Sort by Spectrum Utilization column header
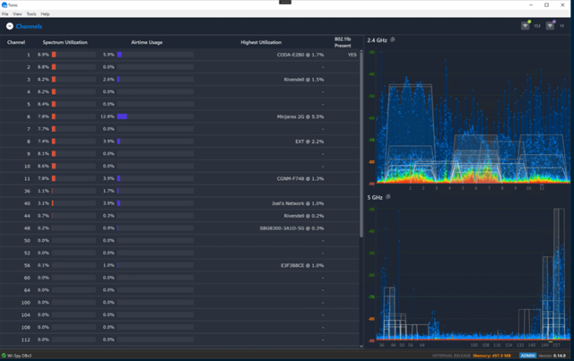 coord(65,42)
